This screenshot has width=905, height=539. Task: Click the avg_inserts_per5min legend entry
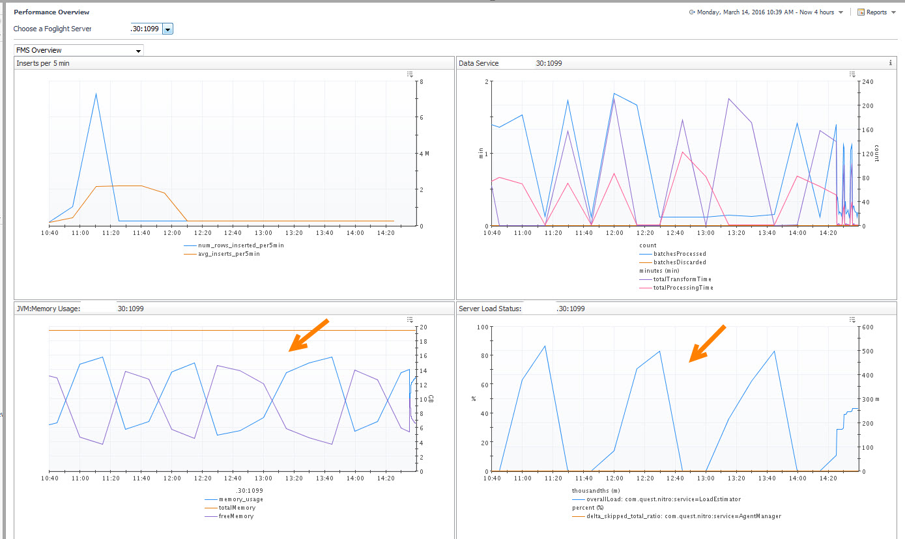point(222,254)
